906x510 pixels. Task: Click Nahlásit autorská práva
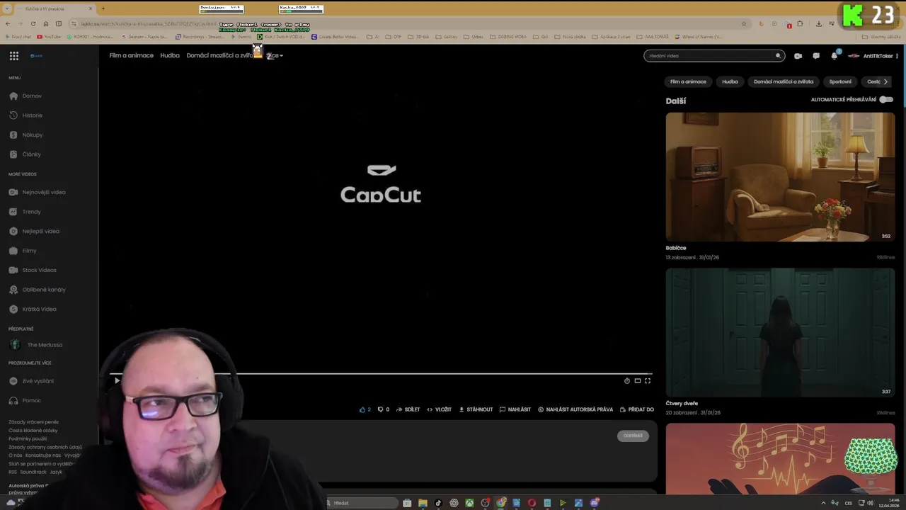pyautogui.click(x=575, y=409)
